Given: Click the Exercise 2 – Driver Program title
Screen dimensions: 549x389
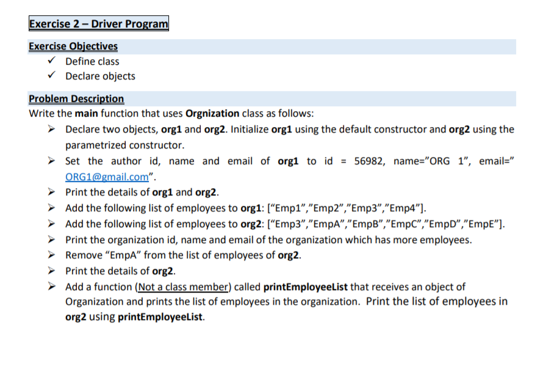Looking at the screenshot, I should 98,24.
